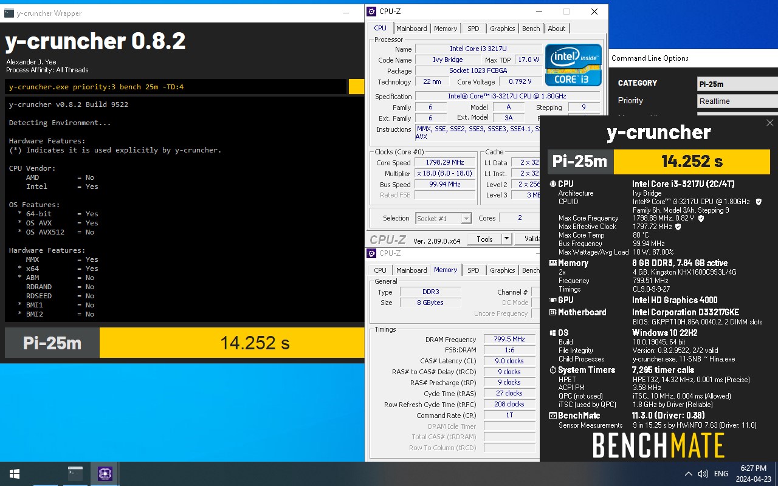Close the BenchMate result overlay with X
778x486 pixels.
coord(769,123)
